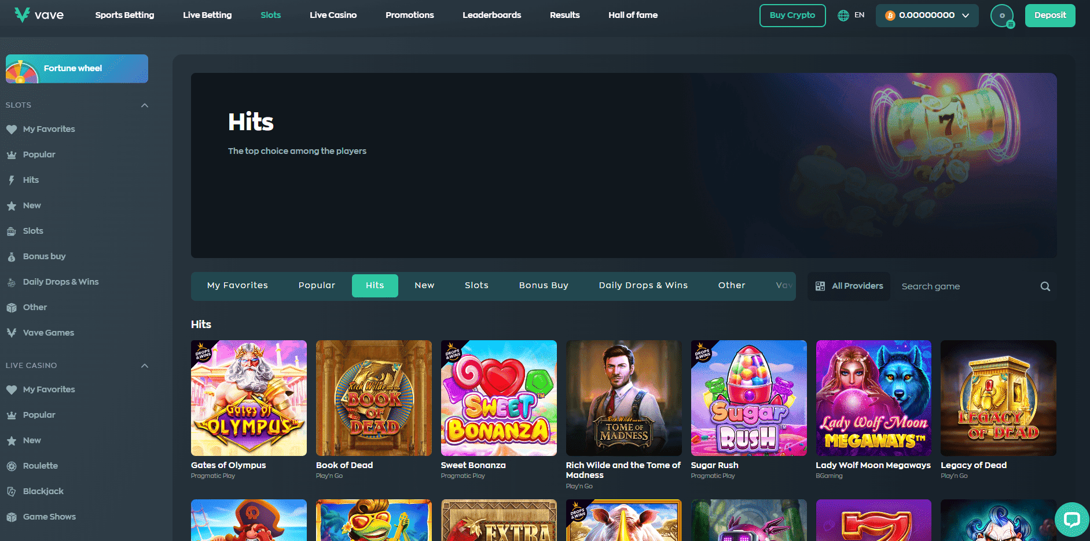
Task: Select Slots in top navigation
Action: (270, 15)
